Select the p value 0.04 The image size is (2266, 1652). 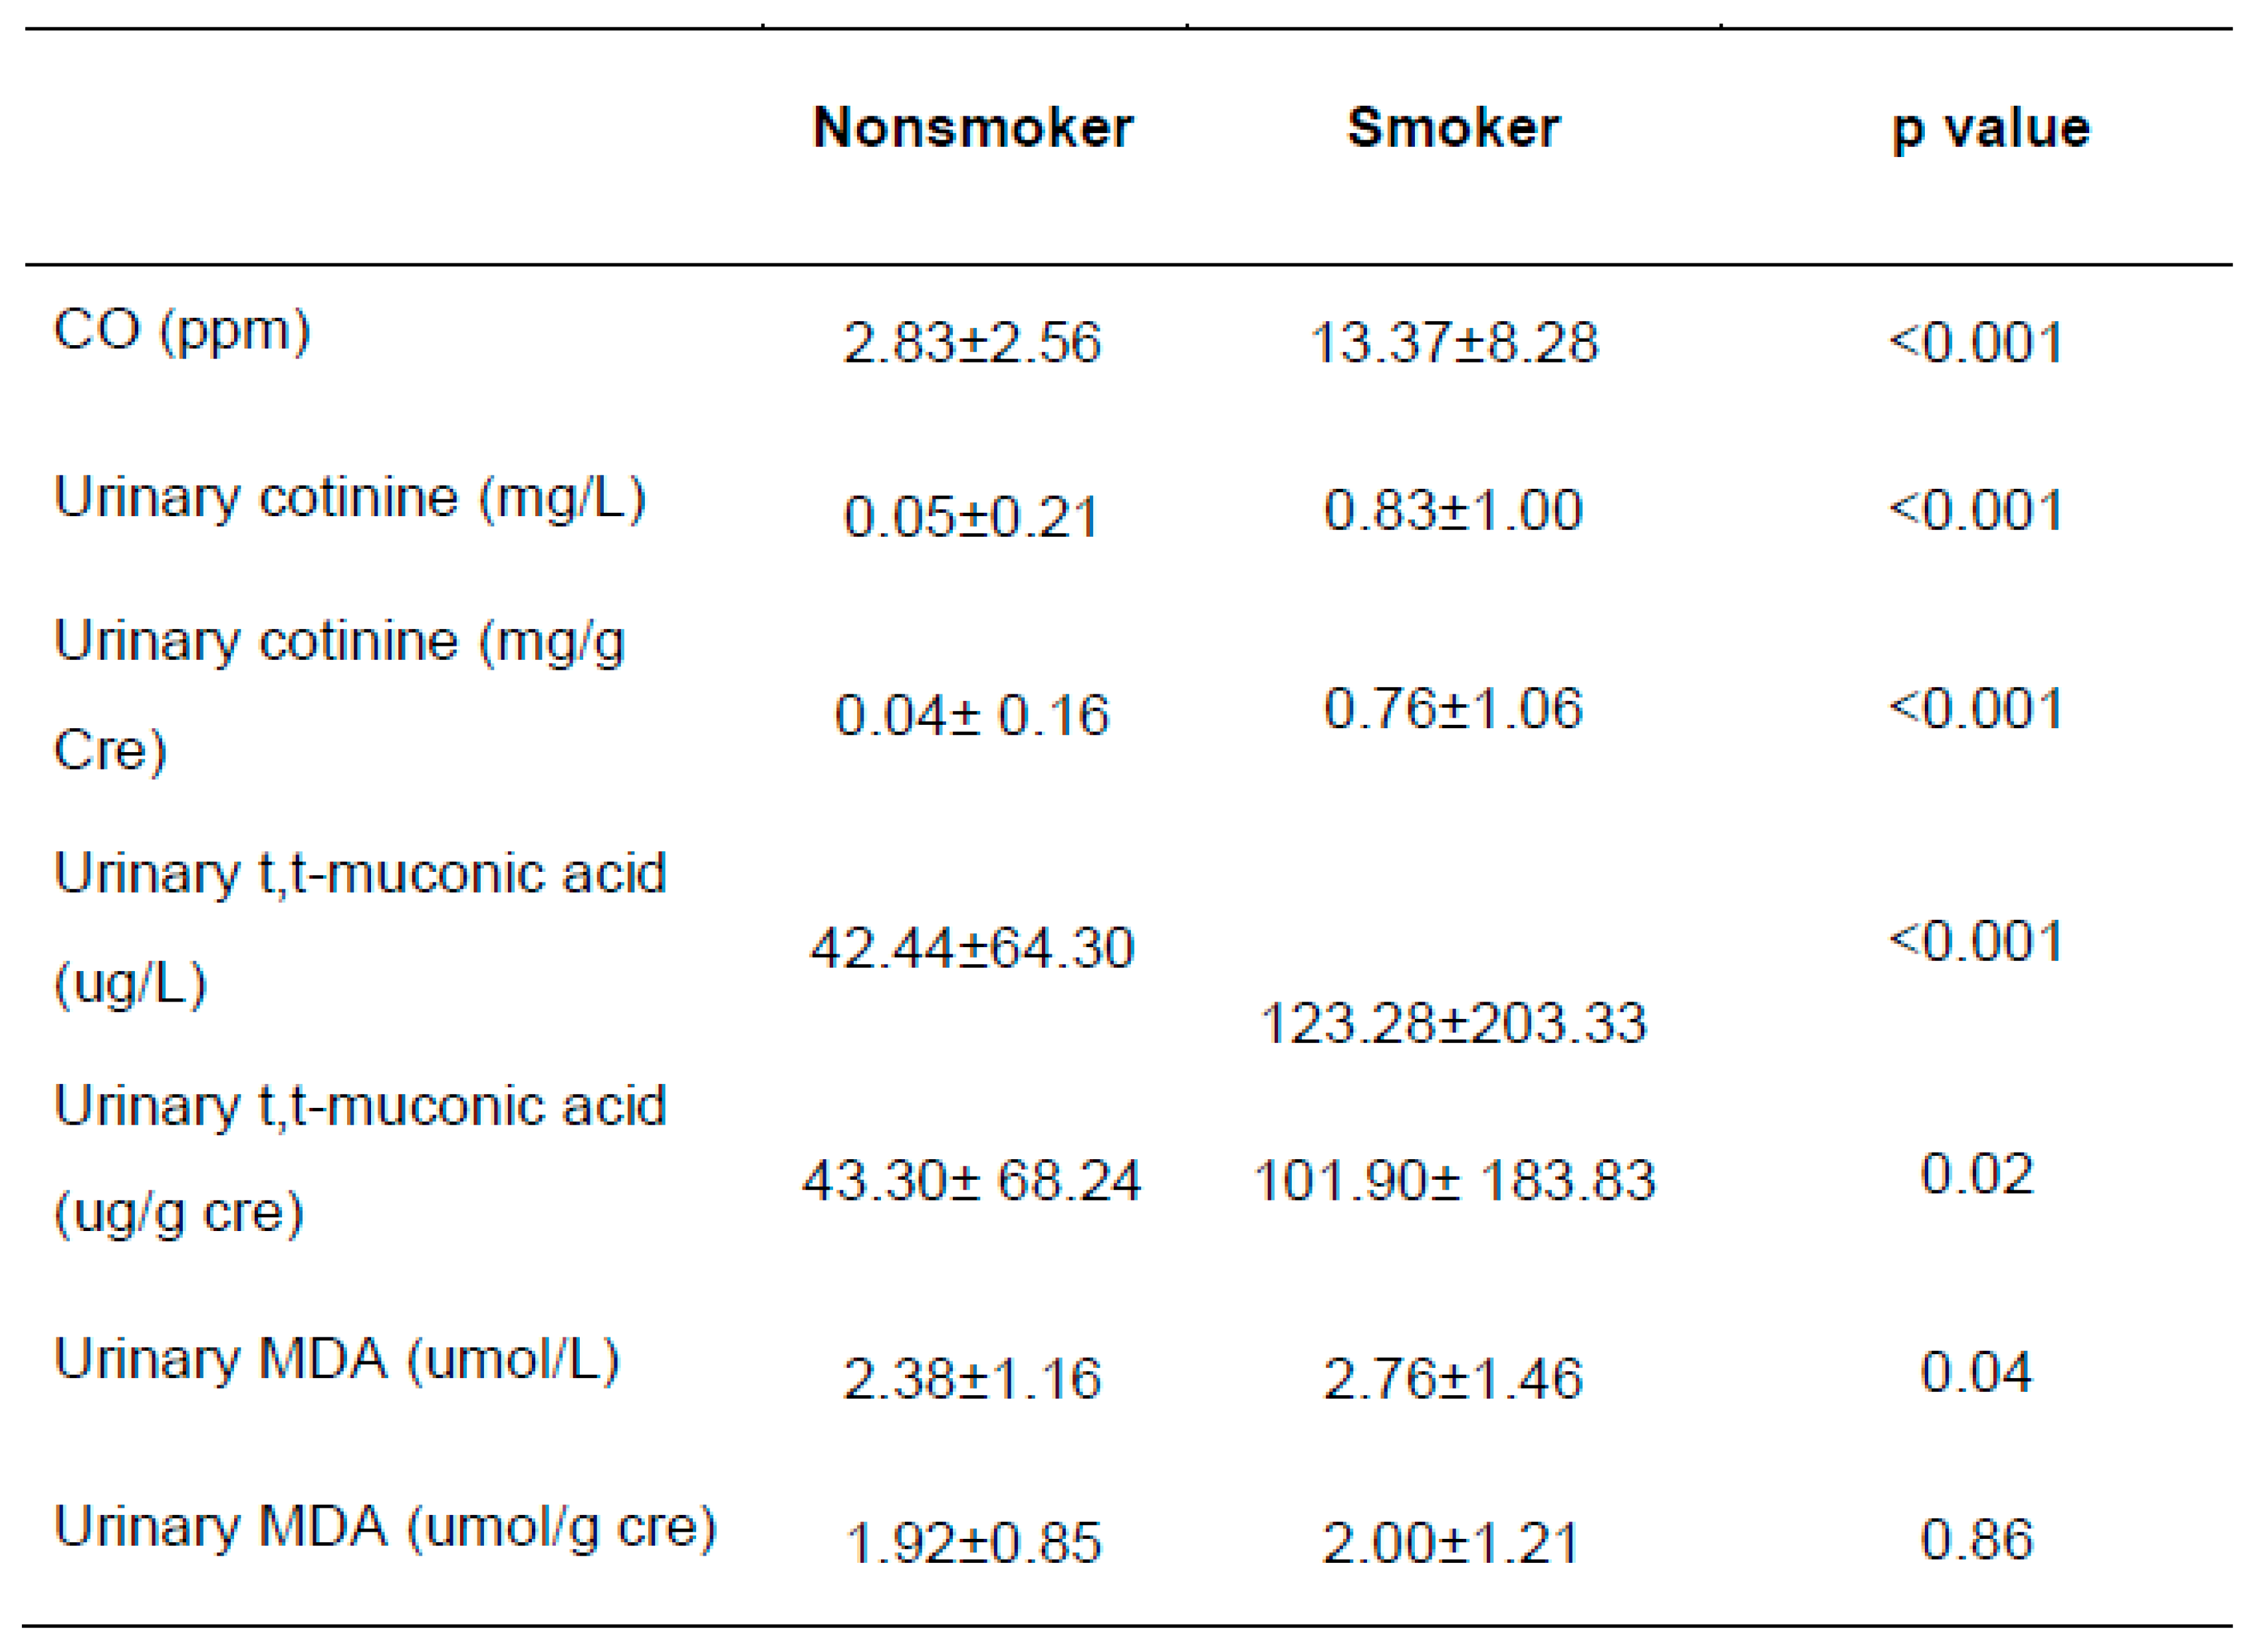point(1976,1372)
